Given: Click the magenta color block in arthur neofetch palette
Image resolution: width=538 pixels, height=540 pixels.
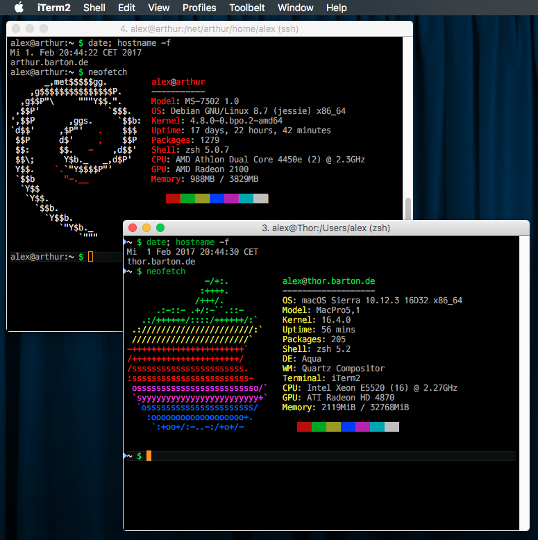Looking at the screenshot, I should [x=231, y=199].
